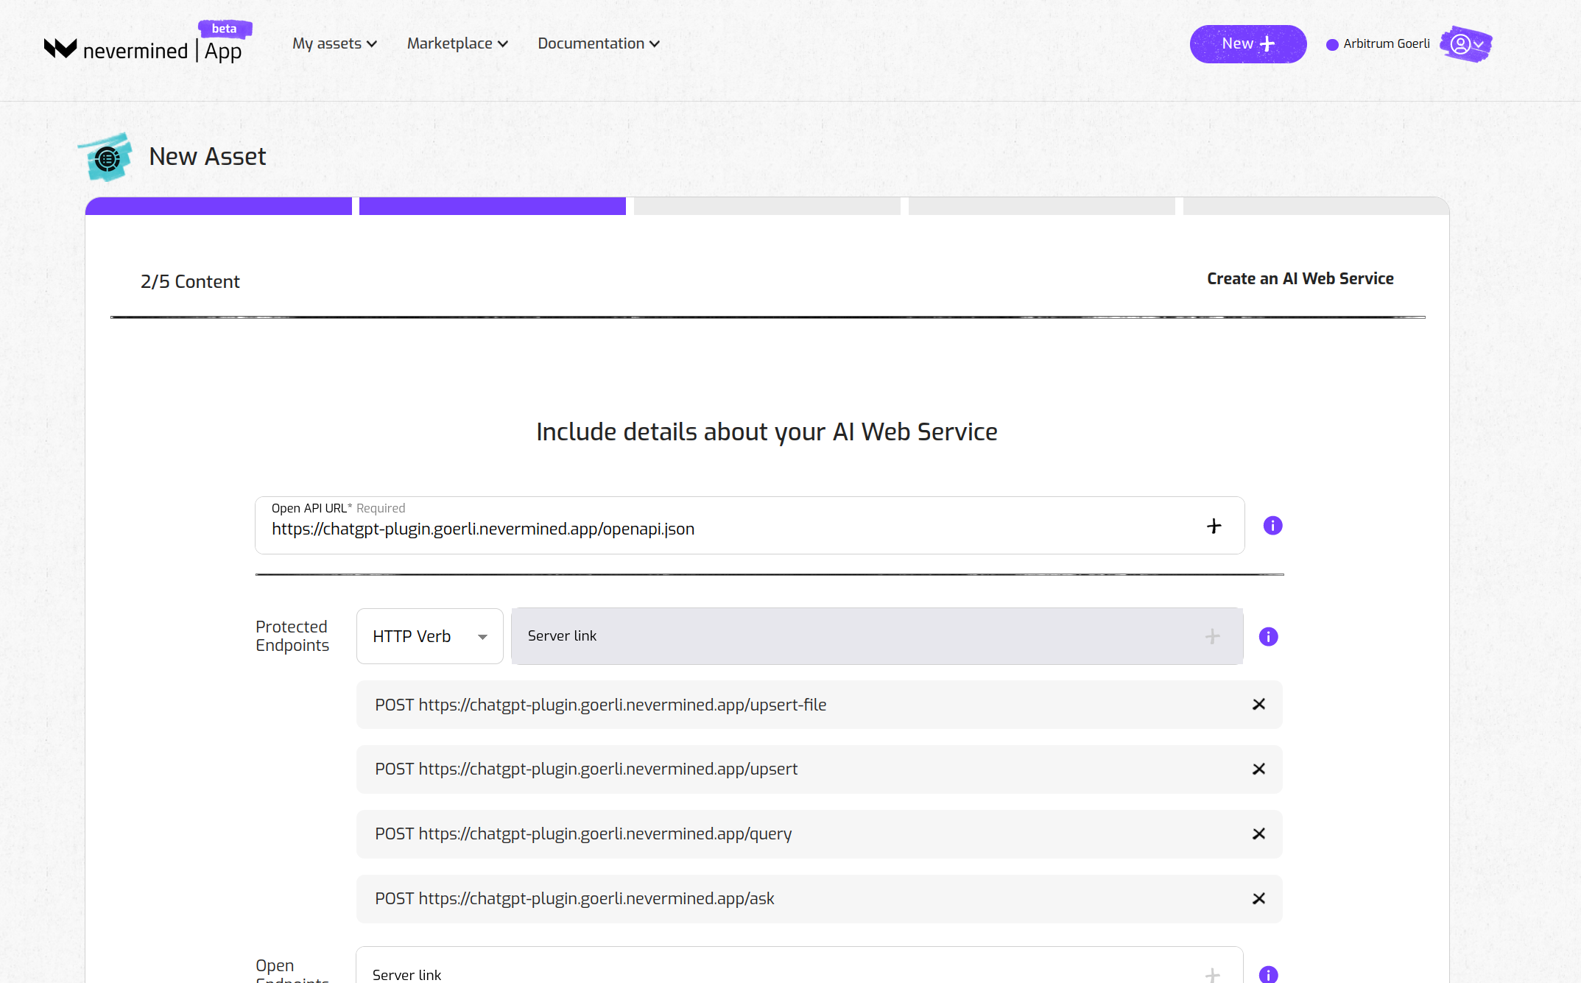Remove the /ask protected endpoint
This screenshot has width=1581, height=983.
coord(1258,898)
